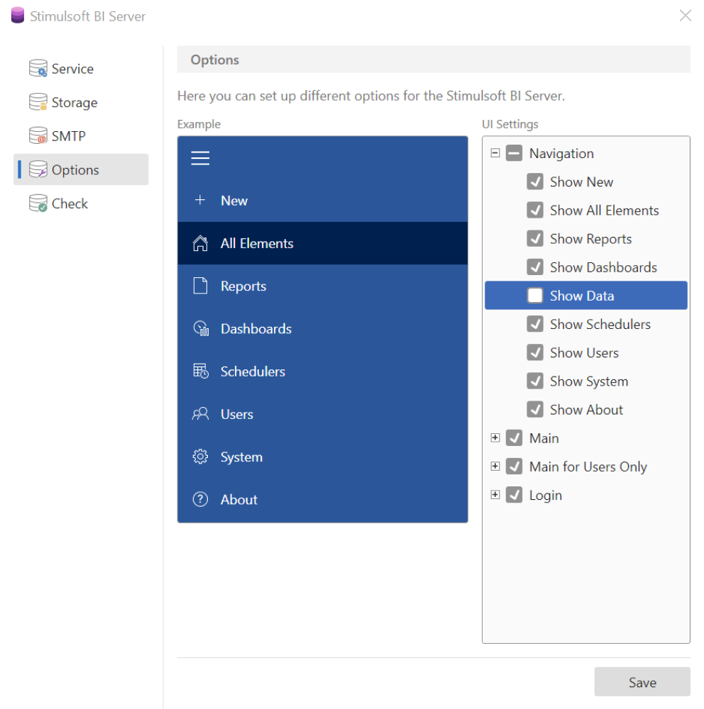
Task: Select the Main tree label
Action: [x=544, y=438]
